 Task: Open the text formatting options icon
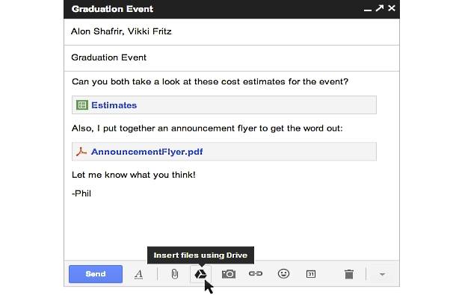[139, 274]
